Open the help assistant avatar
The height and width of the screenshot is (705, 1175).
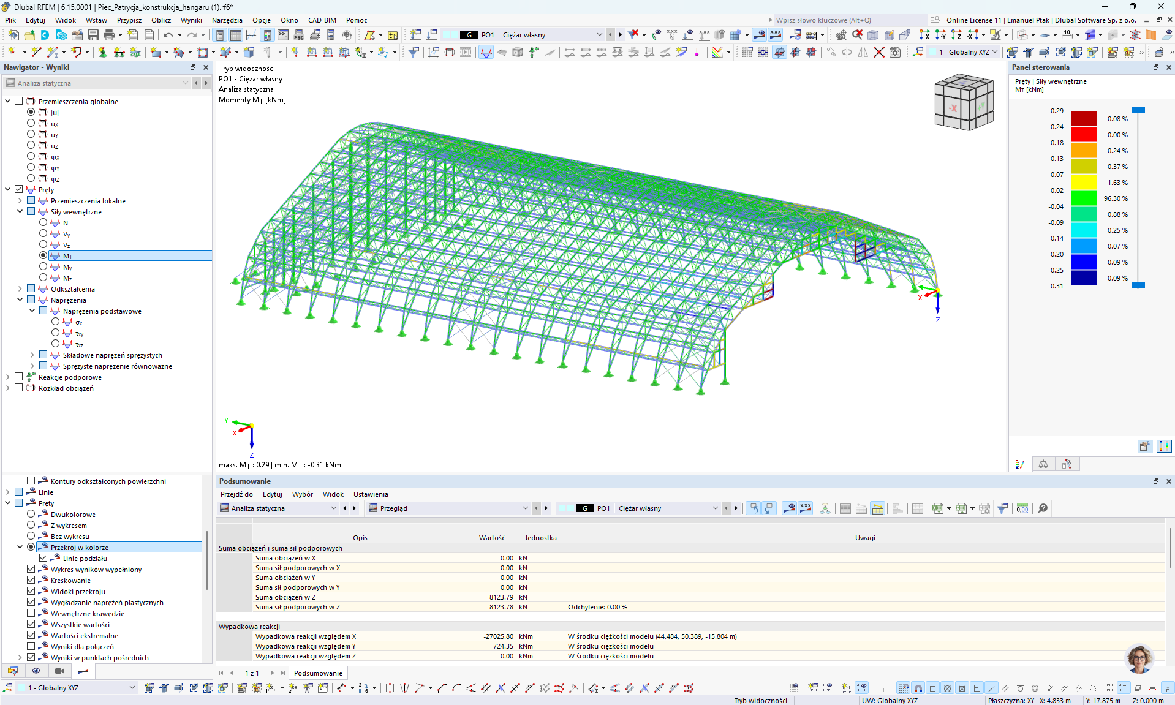1140,659
